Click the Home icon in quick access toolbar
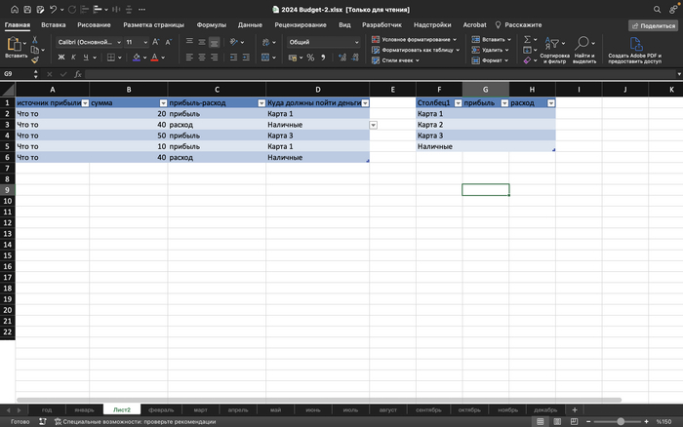This screenshot has width=683, height=427. (15, 9)
